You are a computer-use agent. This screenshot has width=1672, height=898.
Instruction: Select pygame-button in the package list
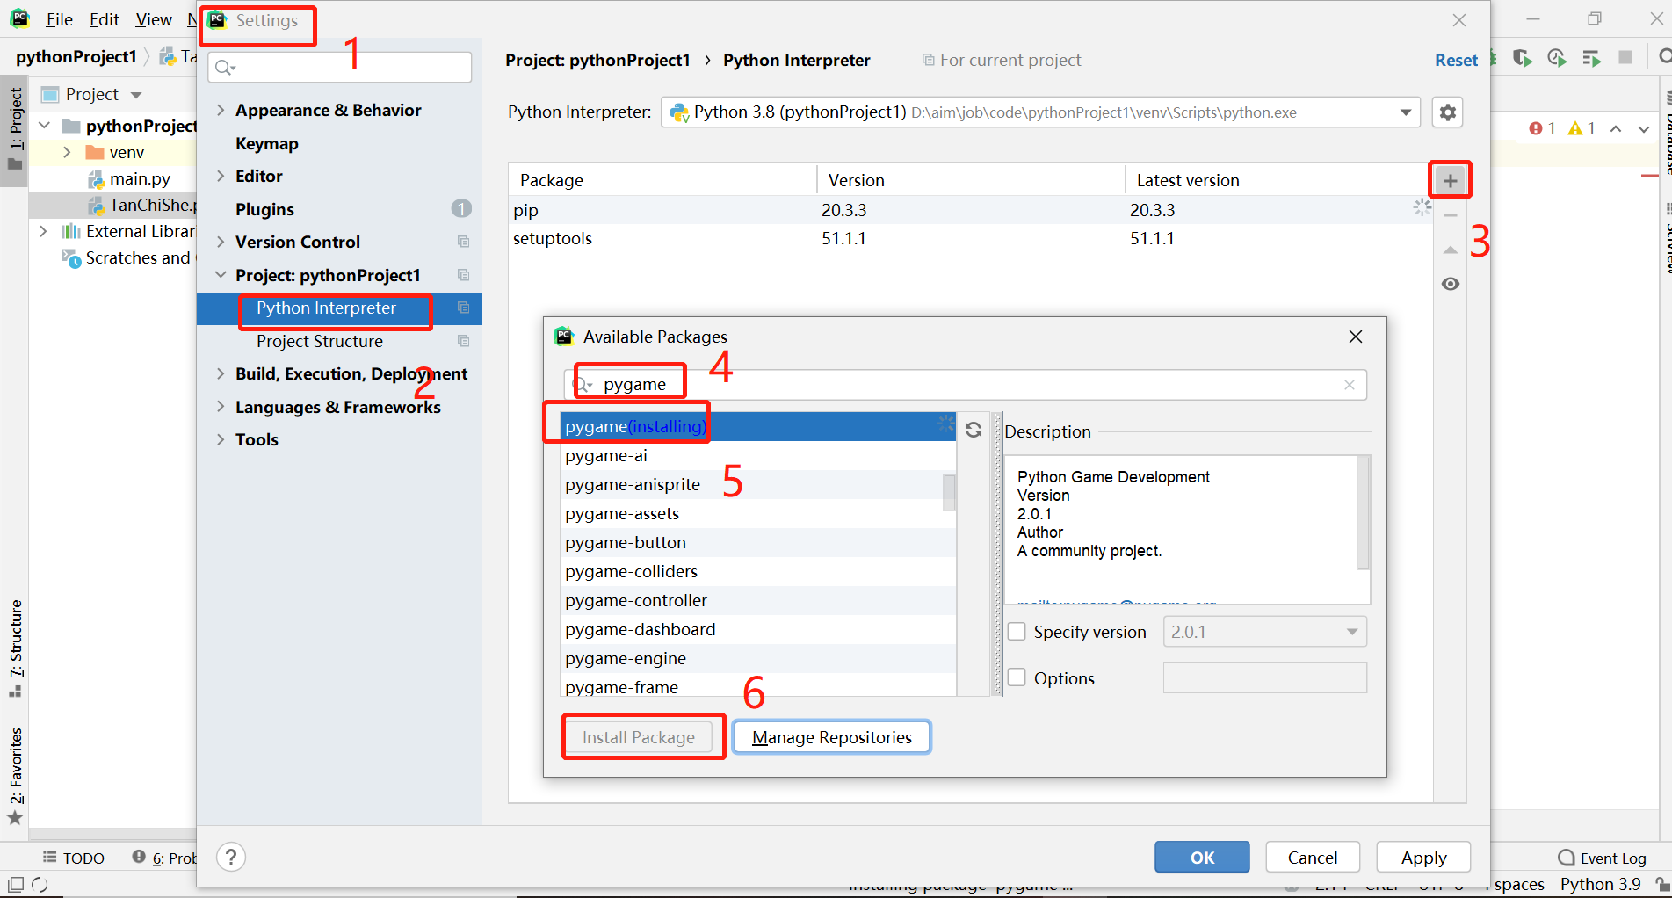click(757, 542)
